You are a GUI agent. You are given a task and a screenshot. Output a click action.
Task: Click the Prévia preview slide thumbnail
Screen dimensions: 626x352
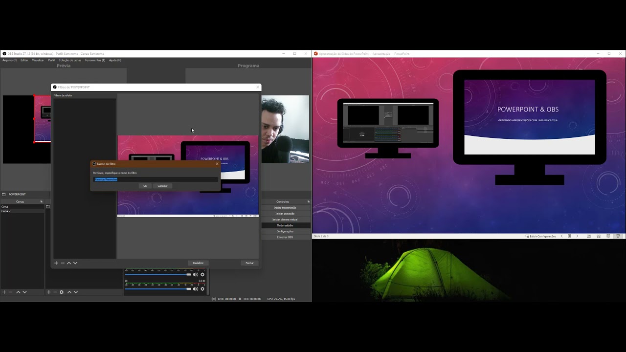pyautogui.click(x=43, y=119)
